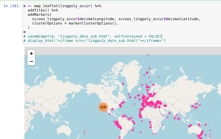Click the clusterOptions = markerClusterOptions() line

point(75,23)
